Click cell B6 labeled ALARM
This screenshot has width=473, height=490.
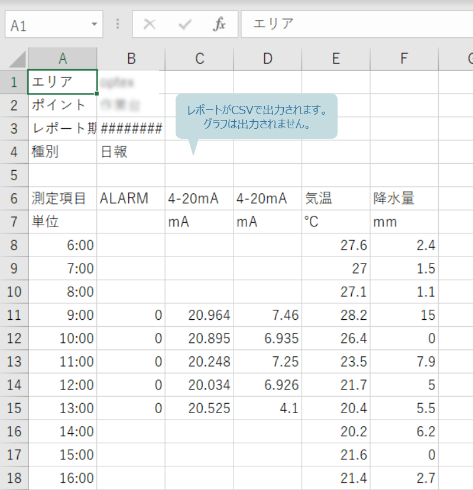pos(131,199)
